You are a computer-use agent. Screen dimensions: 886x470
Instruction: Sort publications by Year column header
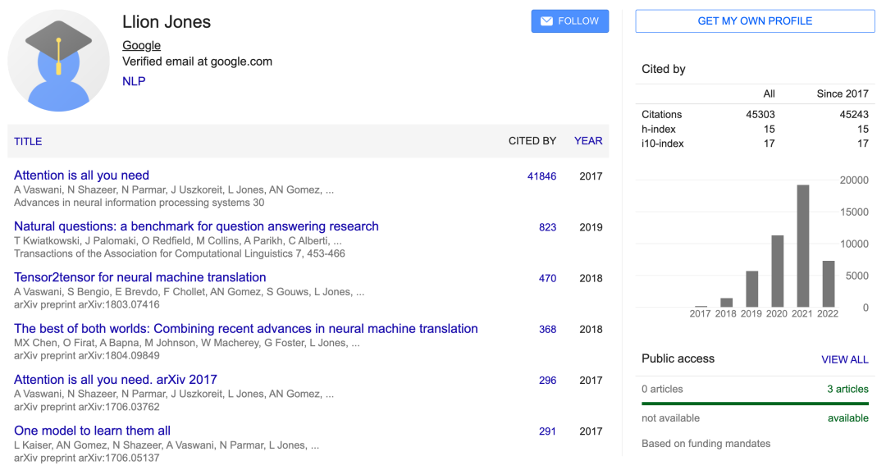click(588, 141)
